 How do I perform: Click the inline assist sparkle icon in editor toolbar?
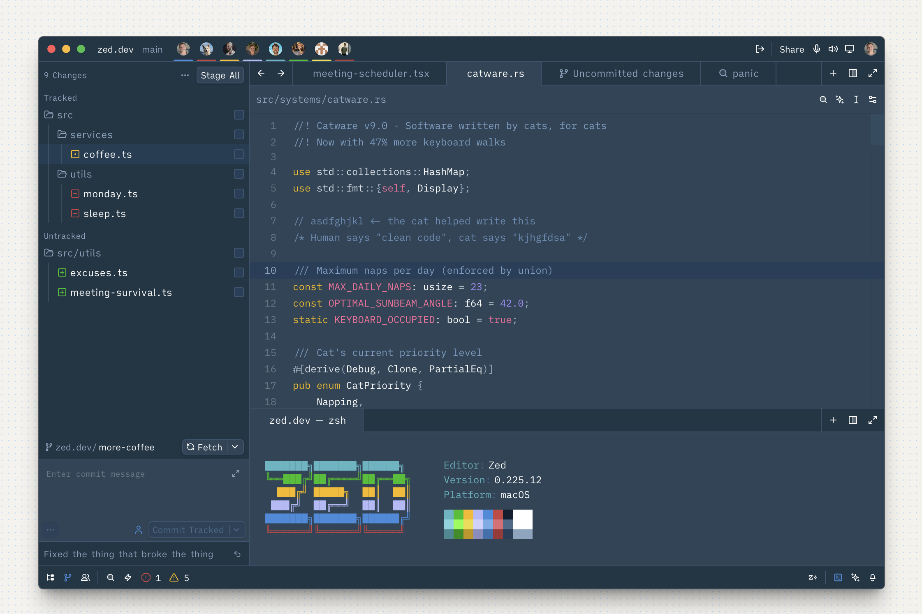pyautogui.click(x=840, y=99)
